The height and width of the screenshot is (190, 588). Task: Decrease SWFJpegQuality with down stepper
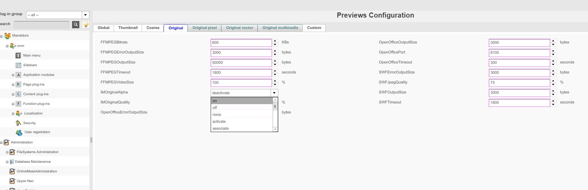pos(553,84)
